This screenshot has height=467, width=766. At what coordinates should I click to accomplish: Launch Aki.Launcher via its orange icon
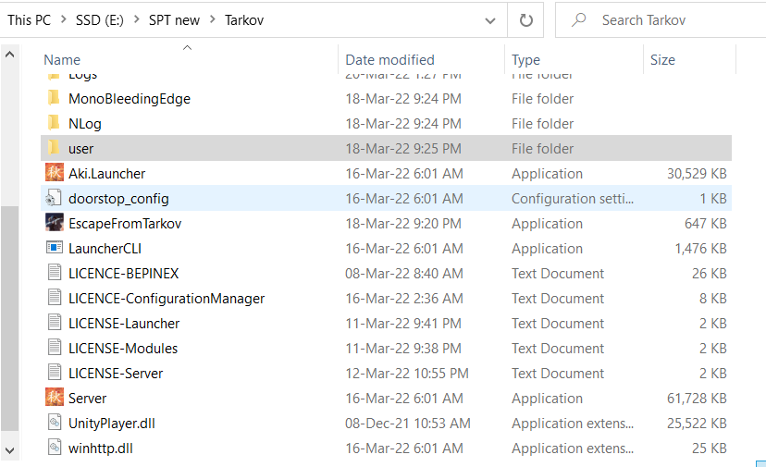tap(55, 173)
